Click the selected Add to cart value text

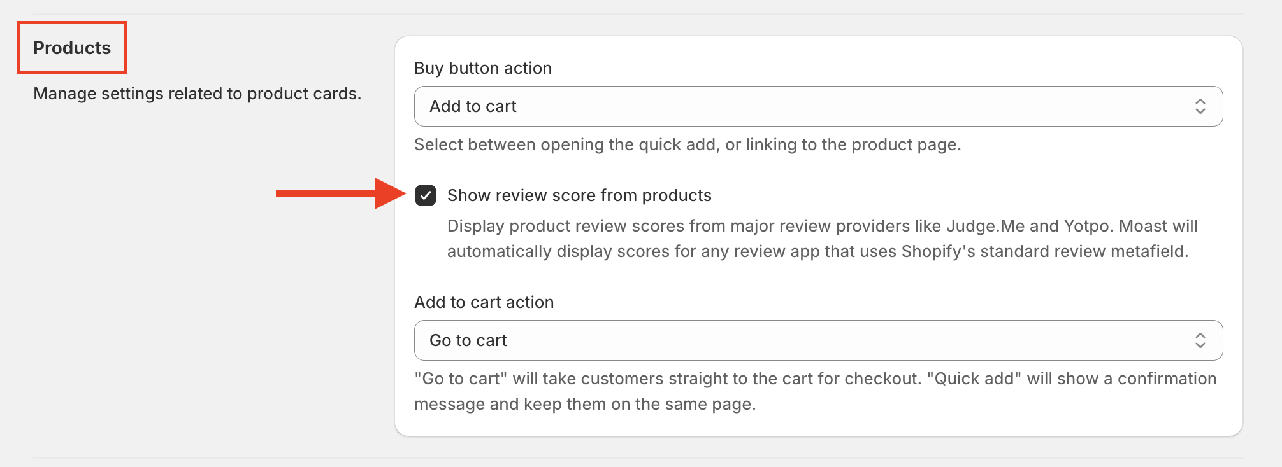473,106
